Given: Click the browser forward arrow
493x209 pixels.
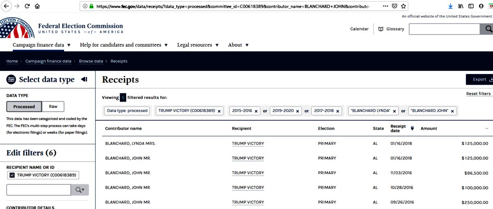Looking at the screenshot, I should pos(16,6).
